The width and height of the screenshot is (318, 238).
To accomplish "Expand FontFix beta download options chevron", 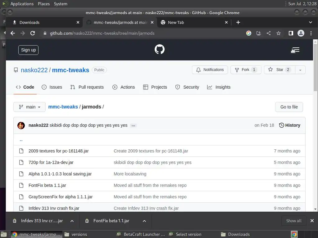I will pos(144,221).
